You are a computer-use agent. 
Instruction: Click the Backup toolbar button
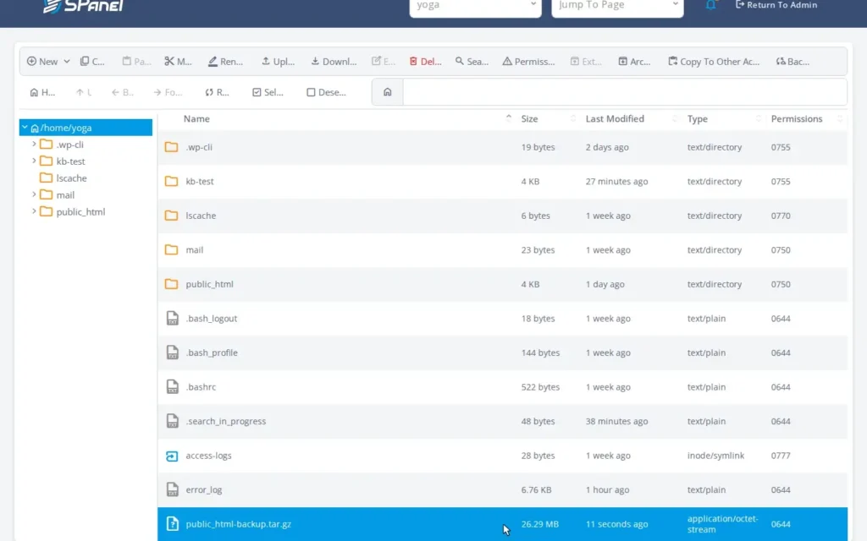click(x=792, y=61)
